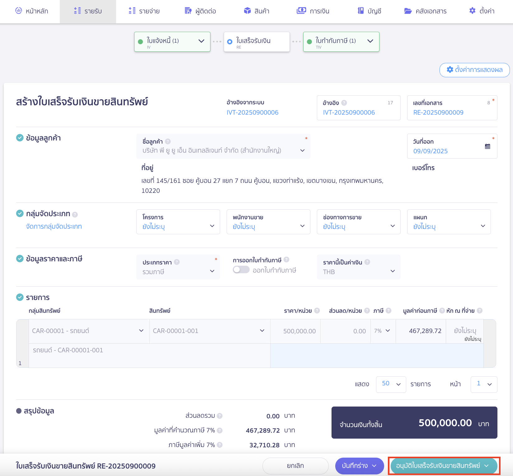
Task: Open the โครงการ project dropdown
Action: tap(178, 222)
